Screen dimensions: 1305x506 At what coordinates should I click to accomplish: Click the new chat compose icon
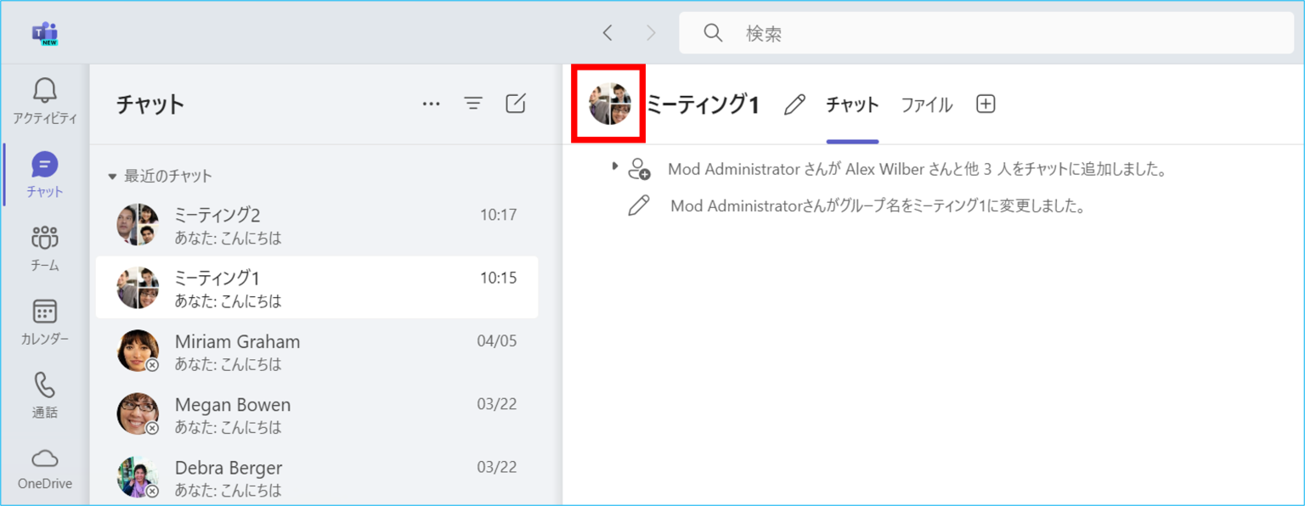click(515, 104)
